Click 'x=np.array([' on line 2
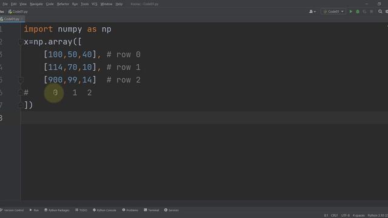This screenshot has width=388, height=218. coord(53,42)
